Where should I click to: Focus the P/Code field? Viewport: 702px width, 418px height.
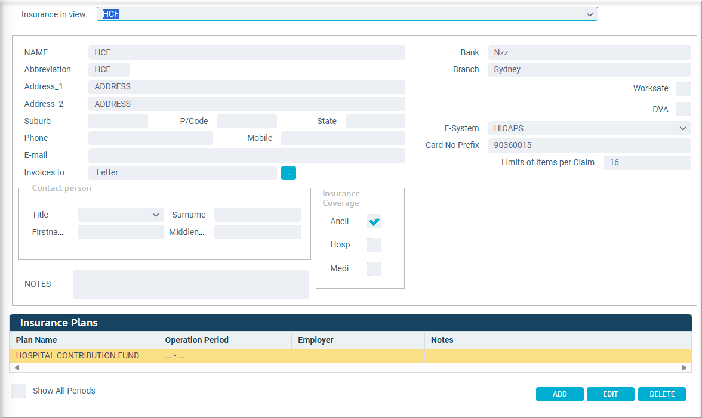(247, 121)
